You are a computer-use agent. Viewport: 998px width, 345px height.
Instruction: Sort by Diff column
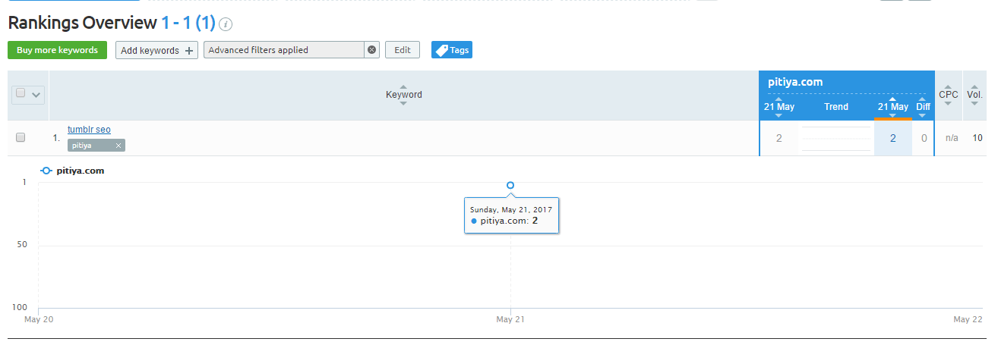(x=923, y=107)
